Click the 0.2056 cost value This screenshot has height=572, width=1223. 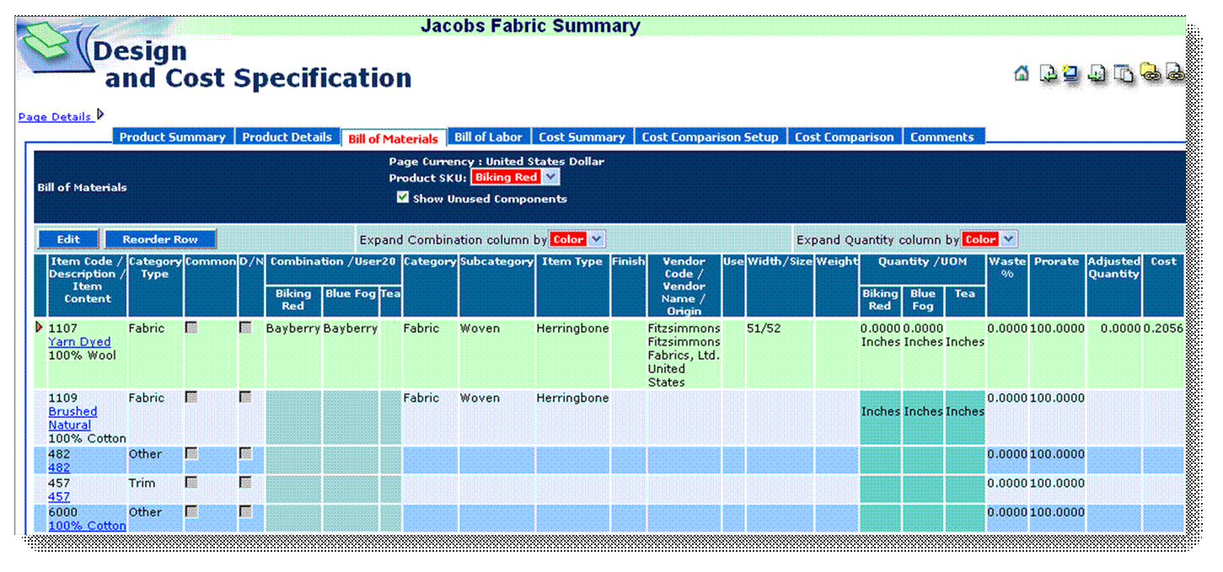[1164, 329]
